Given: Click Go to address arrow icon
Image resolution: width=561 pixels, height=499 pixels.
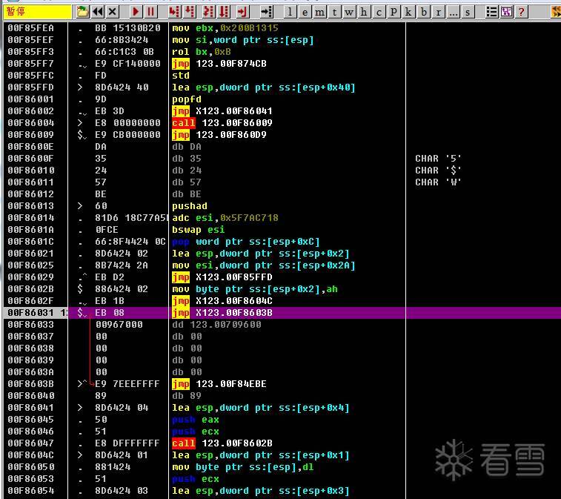Looking at the screenshot, I should [x=266, y=12].
